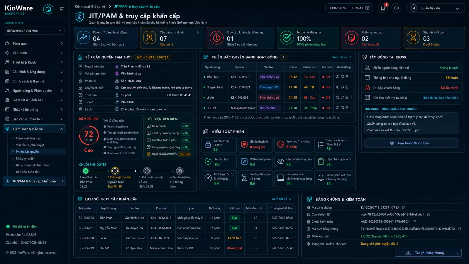Select the Phê duyệt trực tiếp approval step
This screenshot has height=264, width=469.
tap(115, 171)
